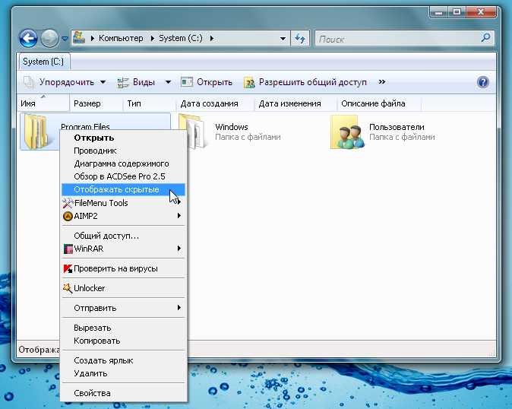This screenshot has width=512, height=409.
Task: Click the Упорядочить pages icon
Action: coord(29,82)
